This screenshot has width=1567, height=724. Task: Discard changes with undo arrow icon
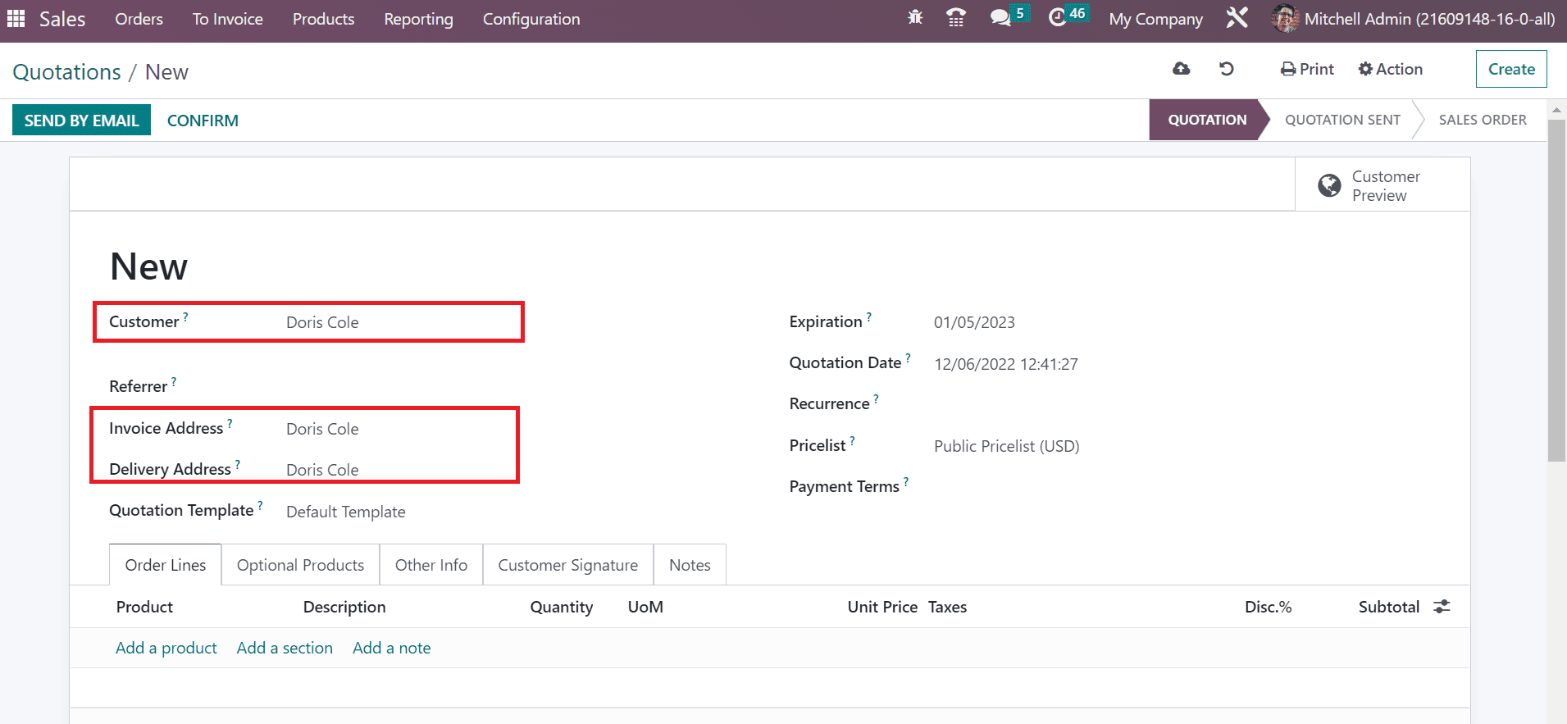pos(1227,69)
